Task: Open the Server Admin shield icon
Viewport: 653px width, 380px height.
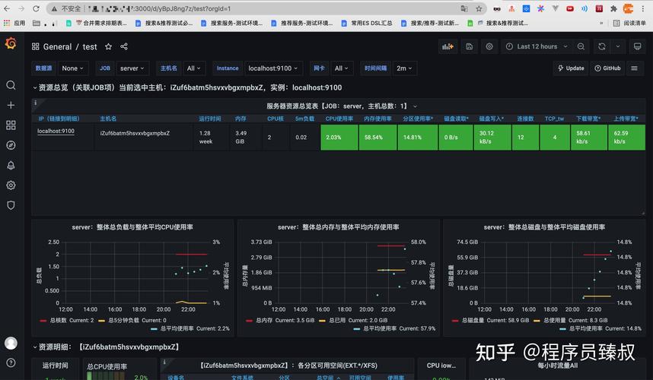Action: (11, 205)
